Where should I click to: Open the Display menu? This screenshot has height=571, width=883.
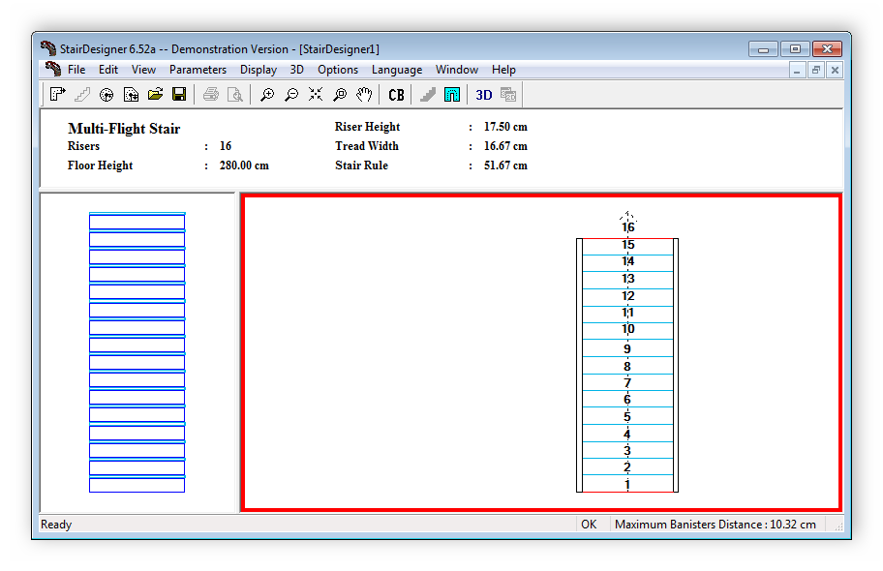[x=259, y=70]
